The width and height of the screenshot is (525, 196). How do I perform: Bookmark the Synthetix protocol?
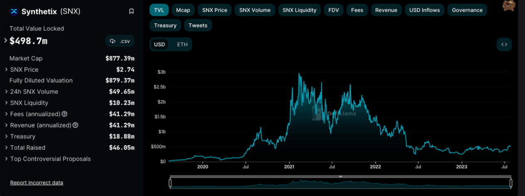click(x=131, y=11)
